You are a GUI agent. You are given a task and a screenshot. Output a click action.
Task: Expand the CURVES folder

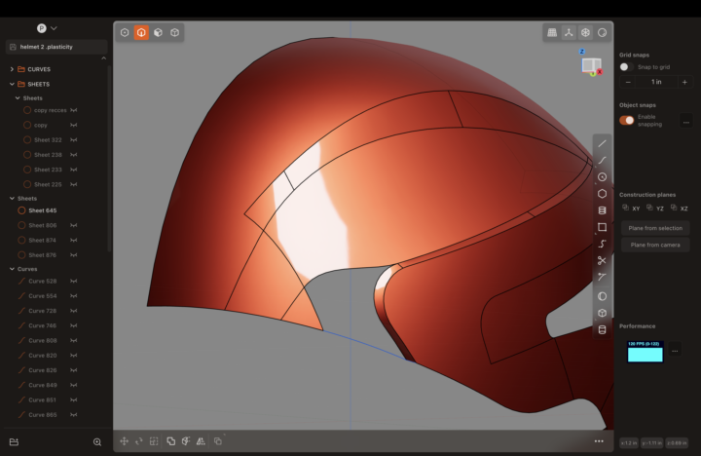(x=12, y=69)
